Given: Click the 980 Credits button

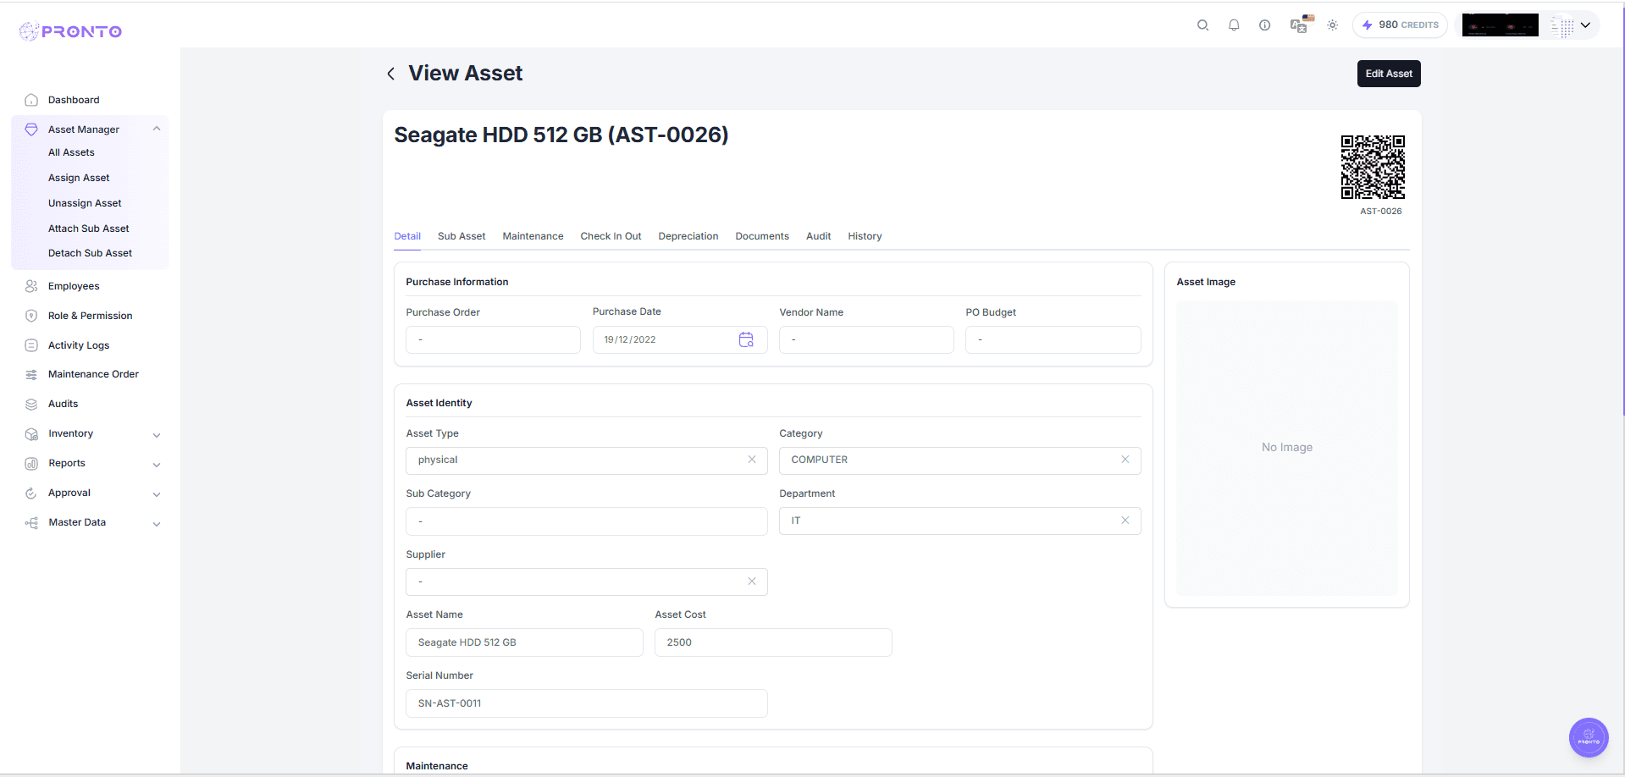Looking at the screenshot, I should click(1400, 25).
